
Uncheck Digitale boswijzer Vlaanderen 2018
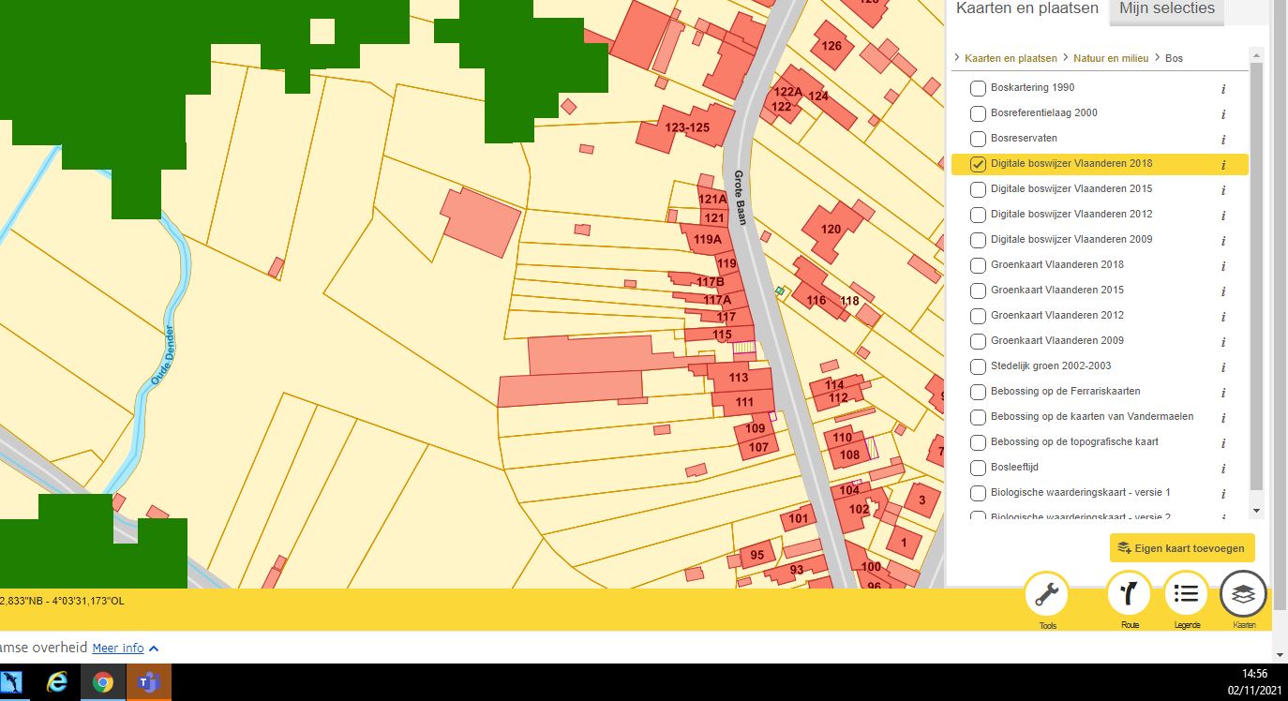(978, 164)
